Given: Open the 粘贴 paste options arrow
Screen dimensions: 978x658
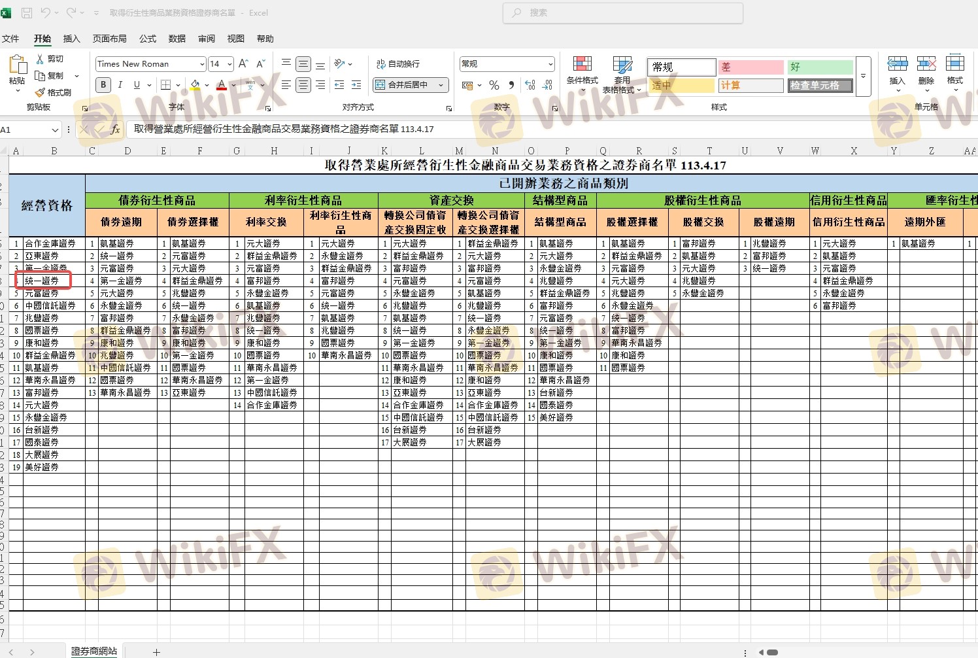Looking at the screenshot, I should coord(17,91).
